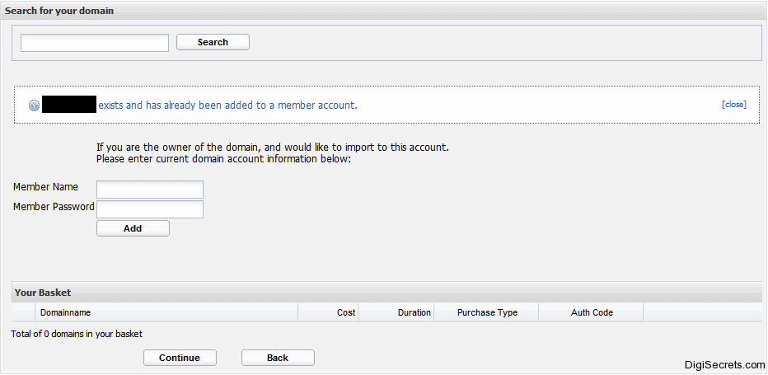The width and height of the screenshot is (768, 375).
Task: Click the Cost column header
Action: click(346, 312)
